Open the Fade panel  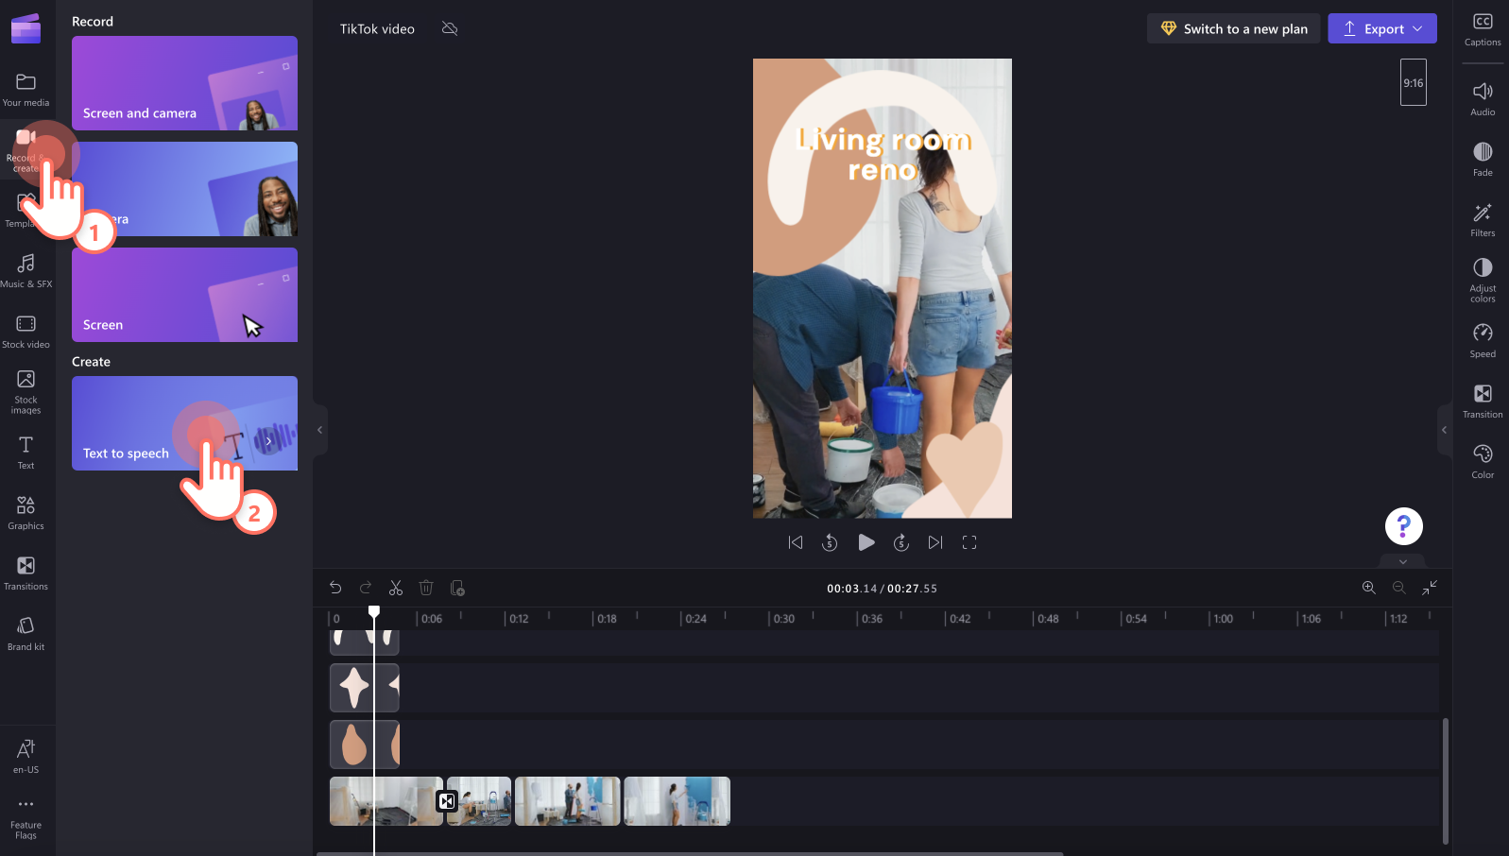(1483, 160)
